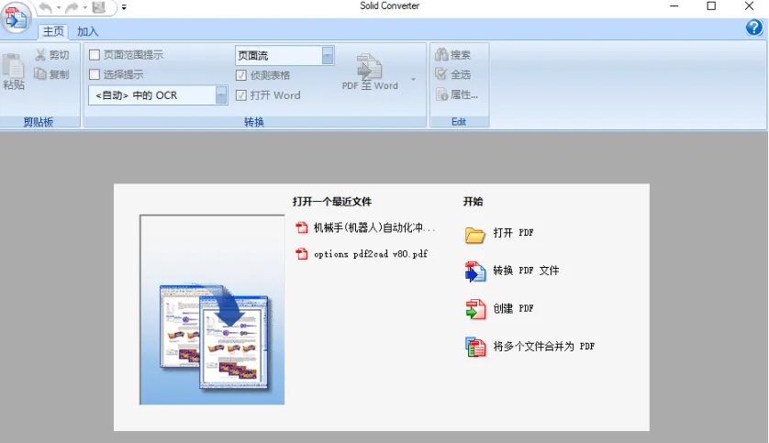Viewport: 769px width, 443px height.
Task: Undo the last action in quick access toolbar
Action: click(x=45, y=7)
